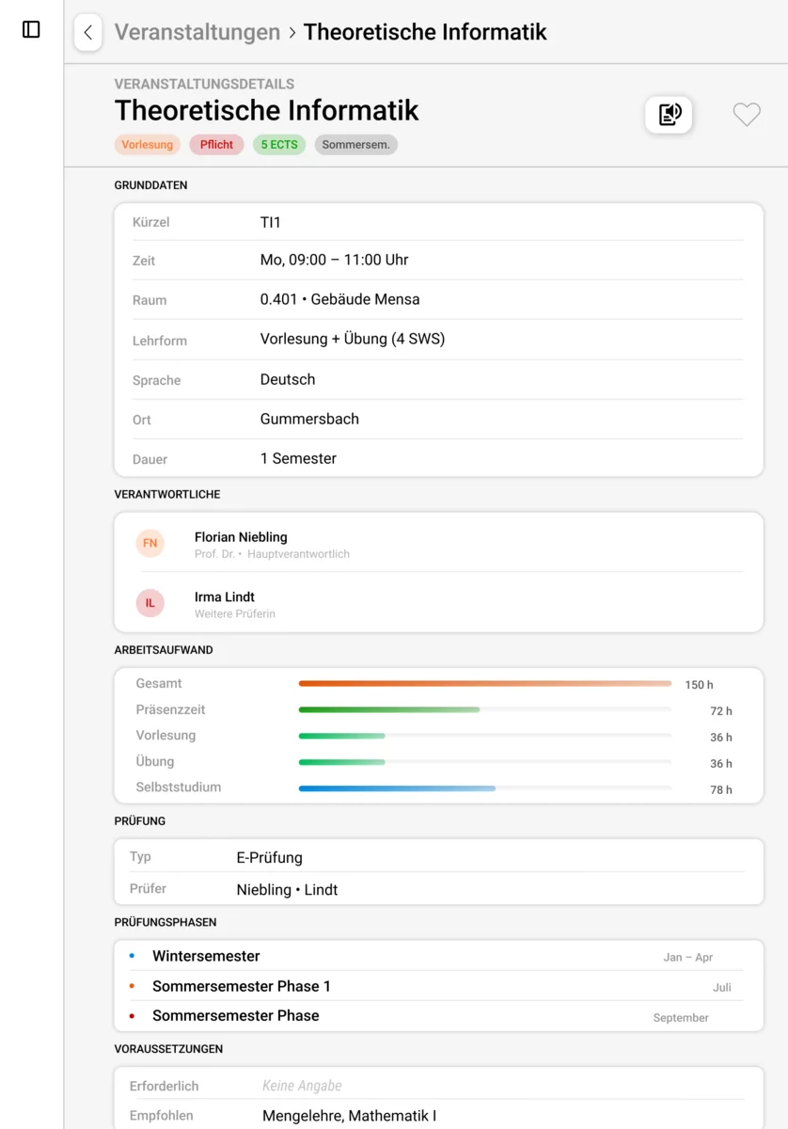788x1129 pixels.
Task: Select the red Pflicht badge
Action: (216, 145)
